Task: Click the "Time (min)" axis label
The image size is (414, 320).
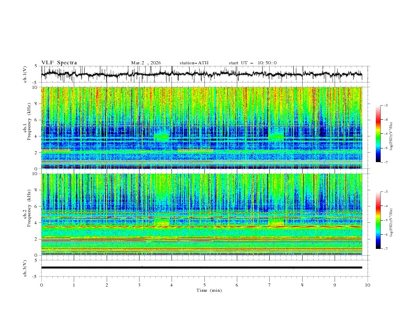Action: point(209,290)
